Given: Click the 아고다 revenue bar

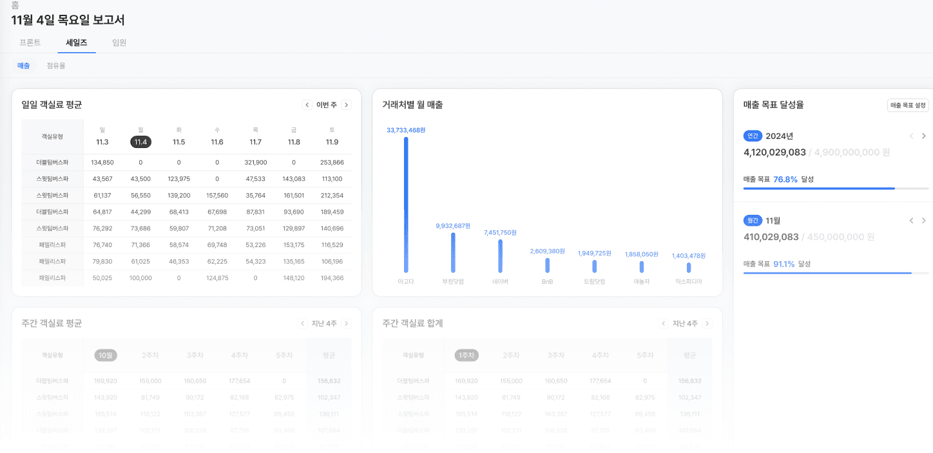Looking at the screenshot, I should [x=406, y=205].
